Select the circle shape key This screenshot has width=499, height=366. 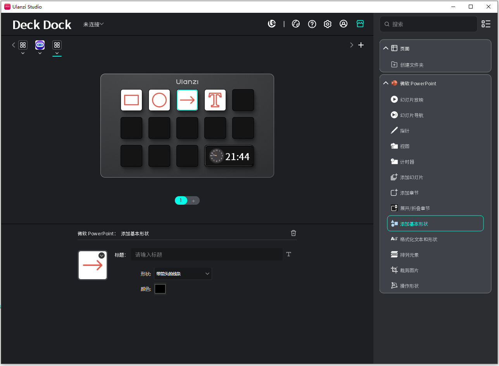click(x=159, y=100)
